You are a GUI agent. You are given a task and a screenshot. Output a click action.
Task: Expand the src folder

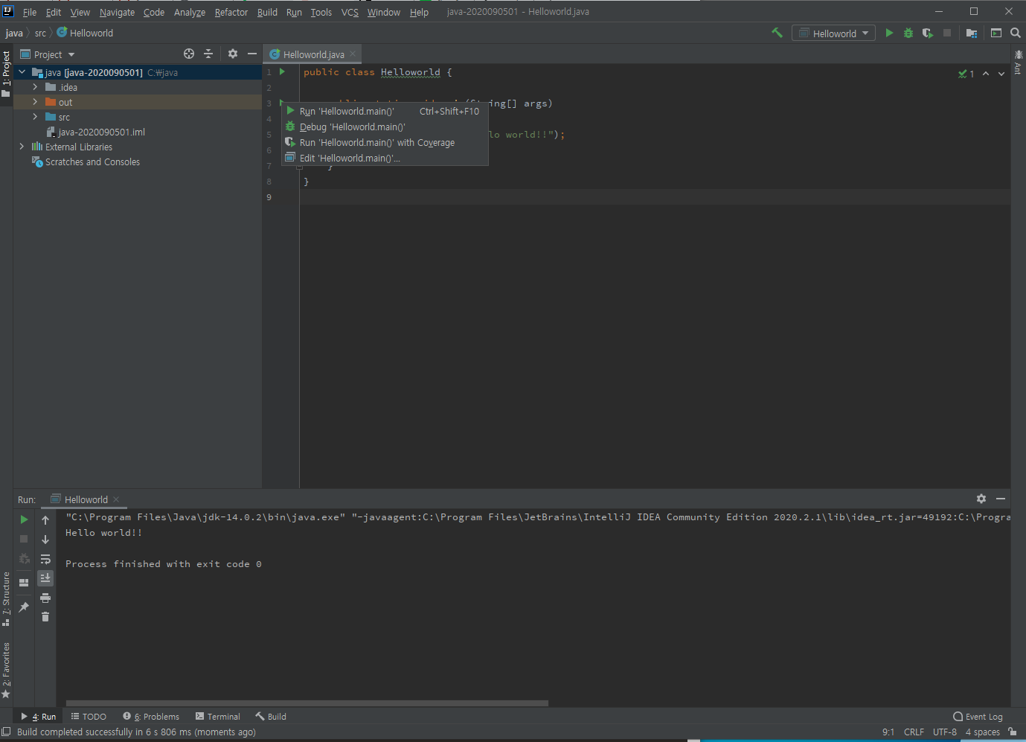tap(35, 117)
